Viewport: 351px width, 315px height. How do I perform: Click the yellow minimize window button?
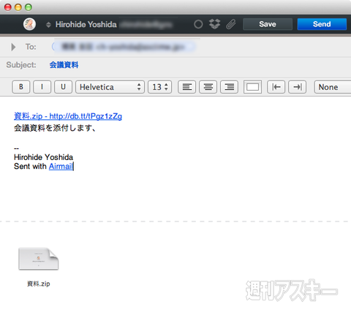click(18, 7)
